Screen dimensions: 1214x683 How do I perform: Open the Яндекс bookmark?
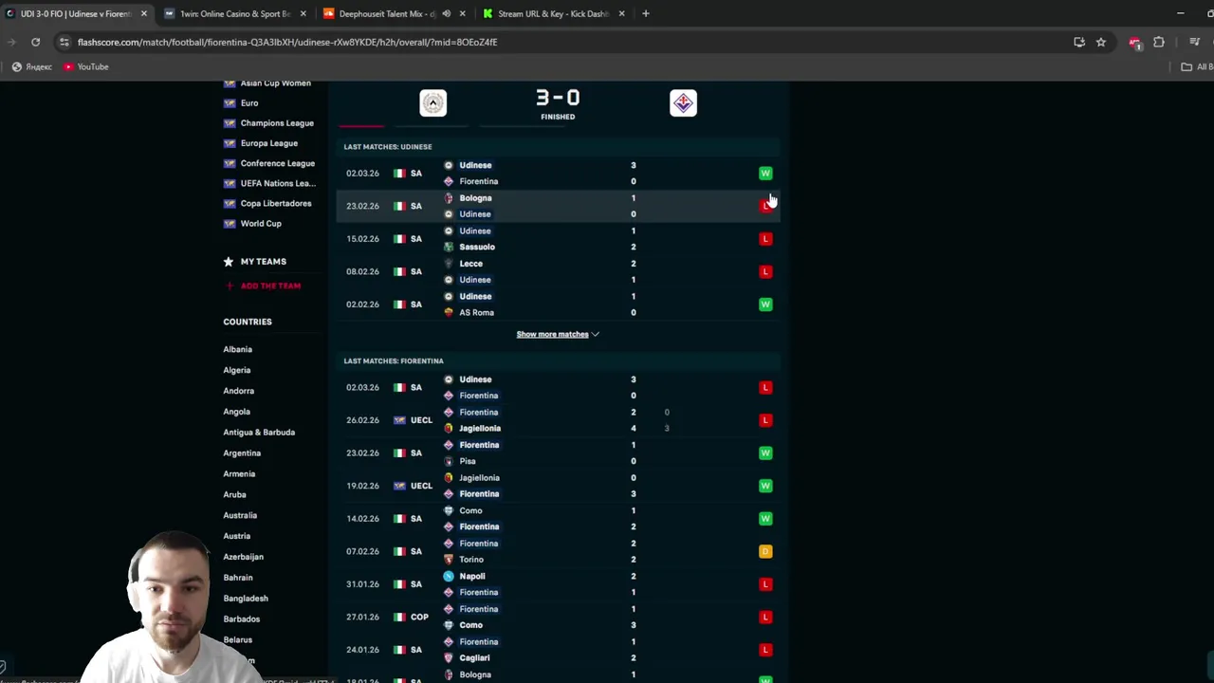(x=31, y=66)
